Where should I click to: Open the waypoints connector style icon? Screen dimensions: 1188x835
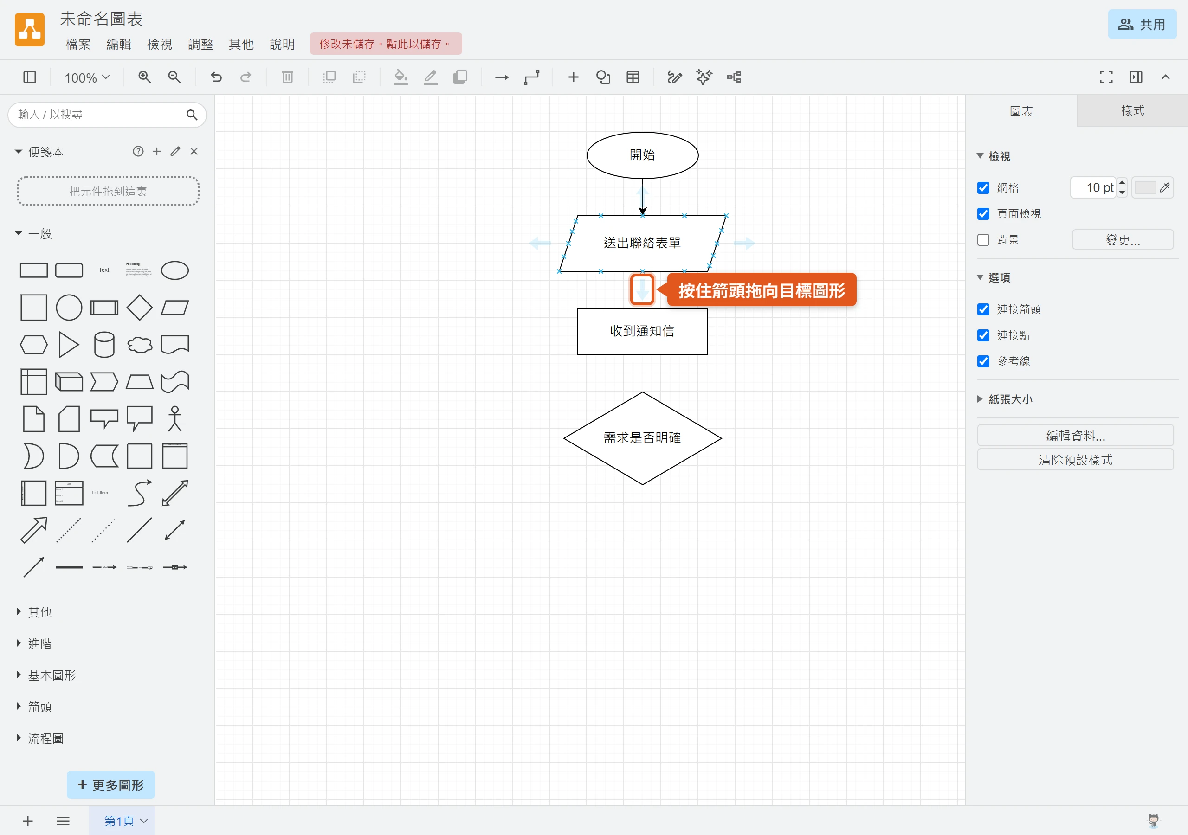pyautogui.click(x=531, y=77)
